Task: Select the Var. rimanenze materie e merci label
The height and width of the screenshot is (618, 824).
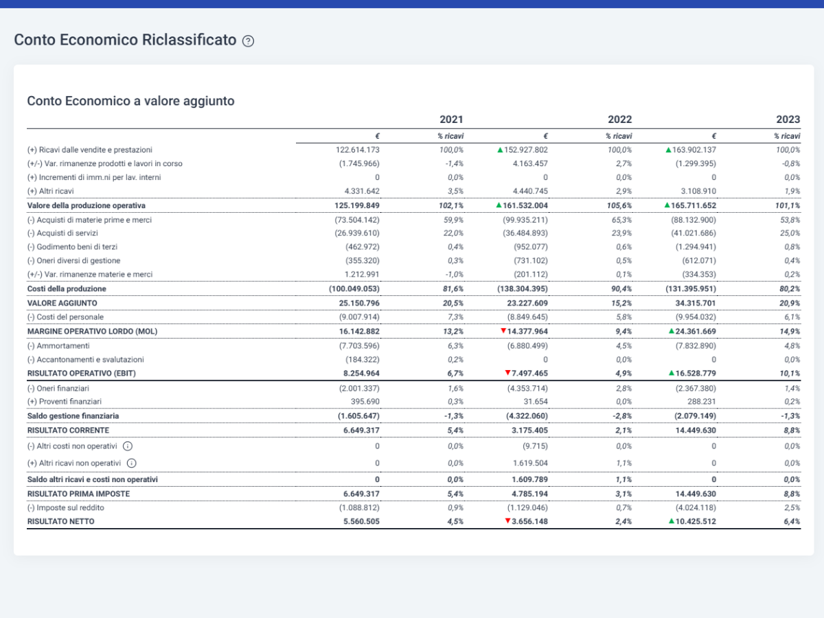Action: coord(89,274)
